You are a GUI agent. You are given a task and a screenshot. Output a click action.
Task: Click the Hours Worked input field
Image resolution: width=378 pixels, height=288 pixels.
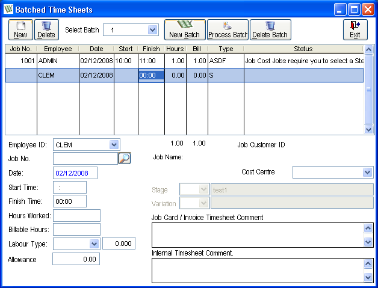click(x=76, y=215)
